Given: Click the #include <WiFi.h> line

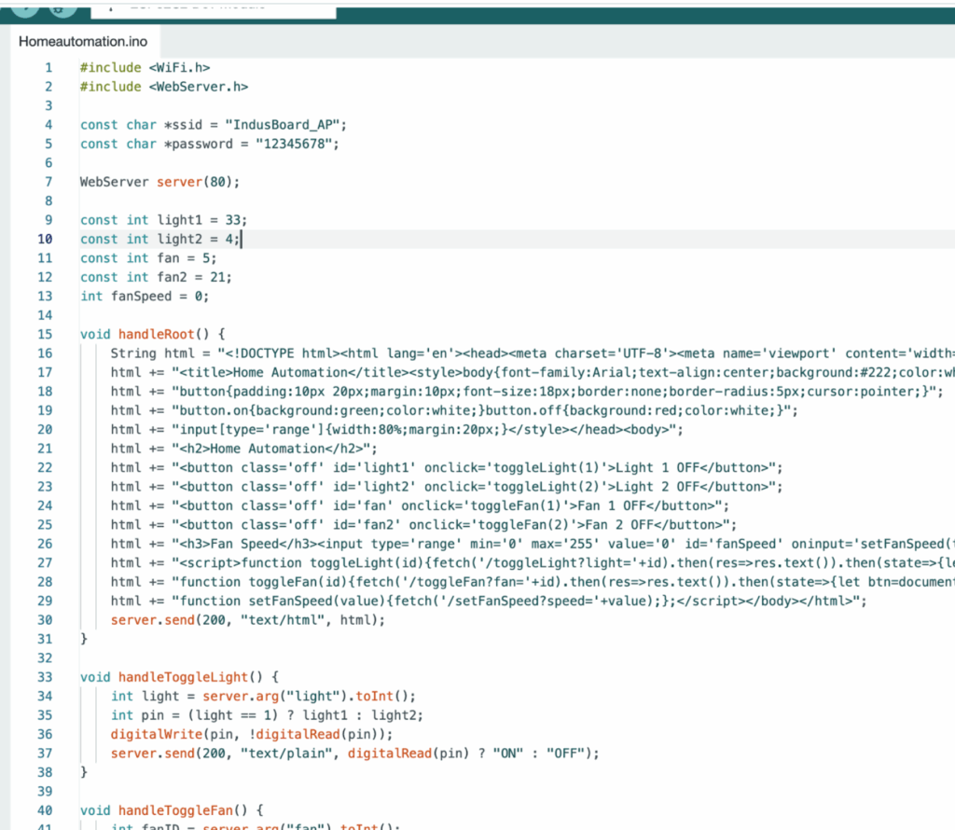Looking at the screenshot, I should pos(145,67).
